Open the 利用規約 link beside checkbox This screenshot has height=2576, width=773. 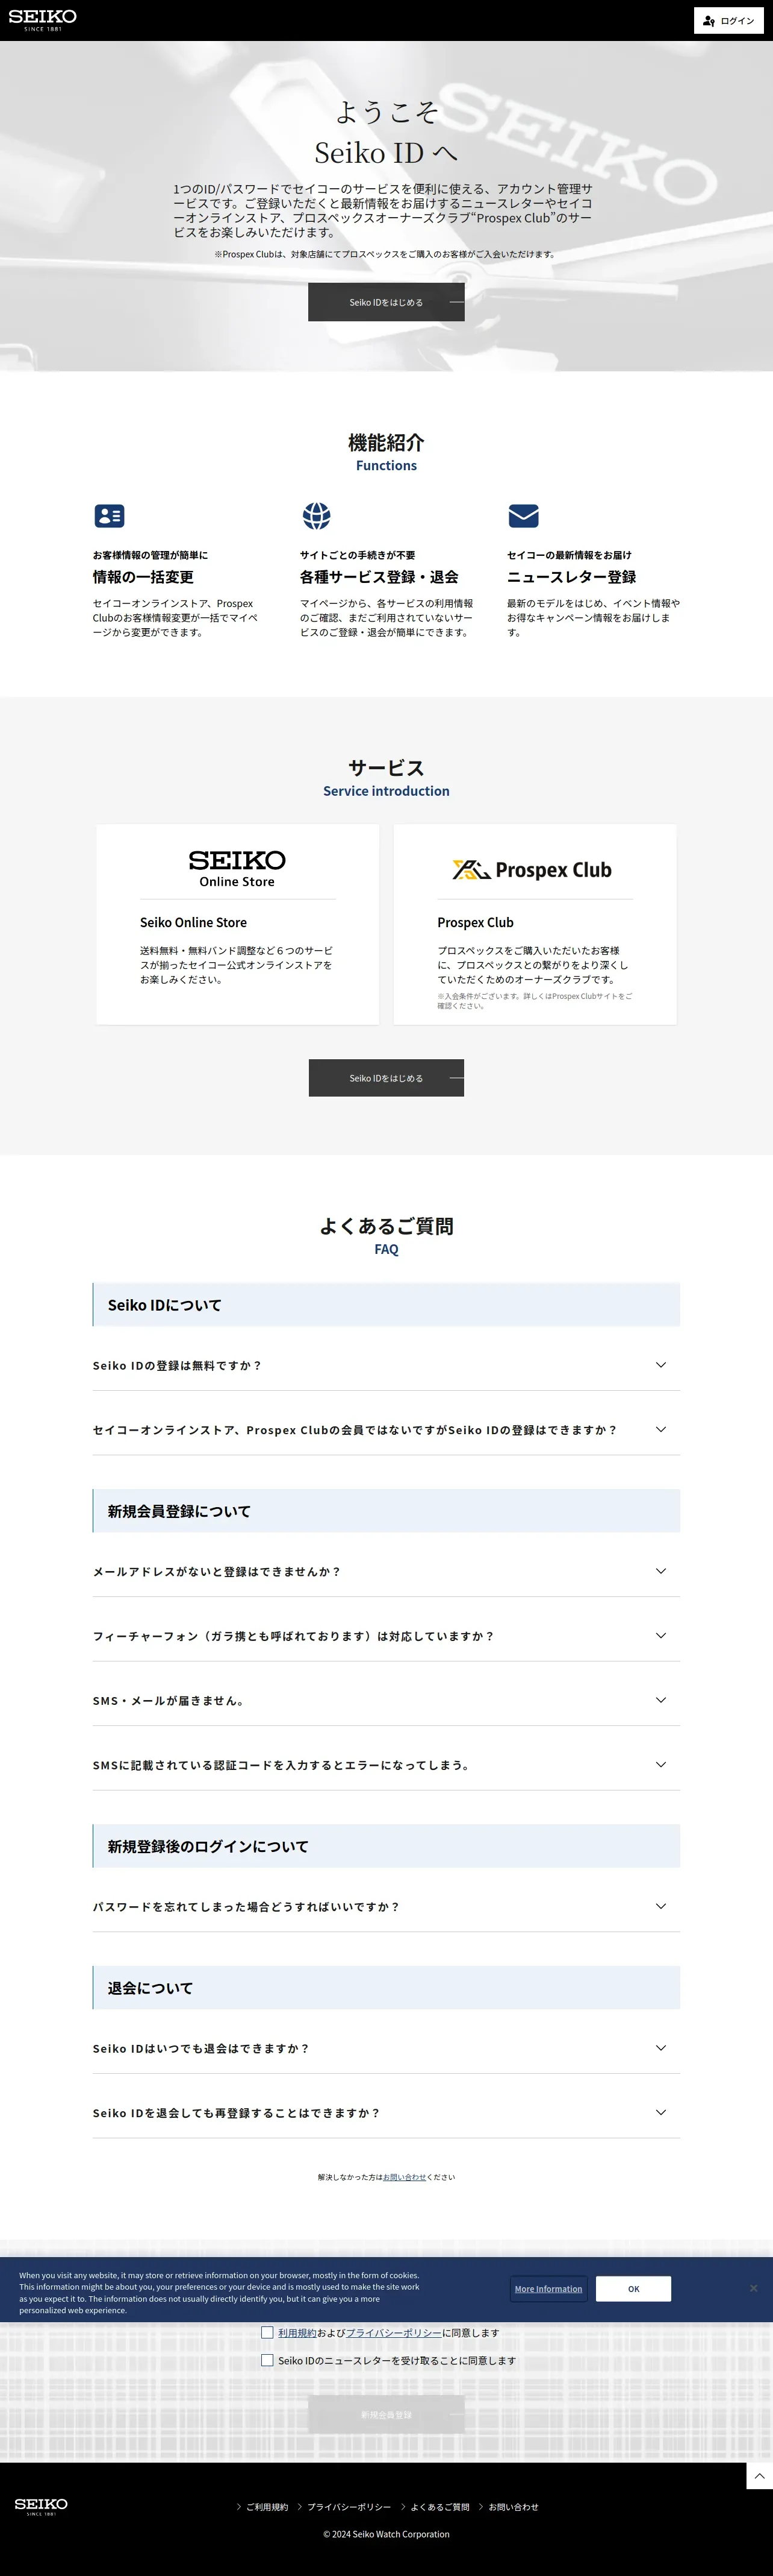coord(297,2333)
